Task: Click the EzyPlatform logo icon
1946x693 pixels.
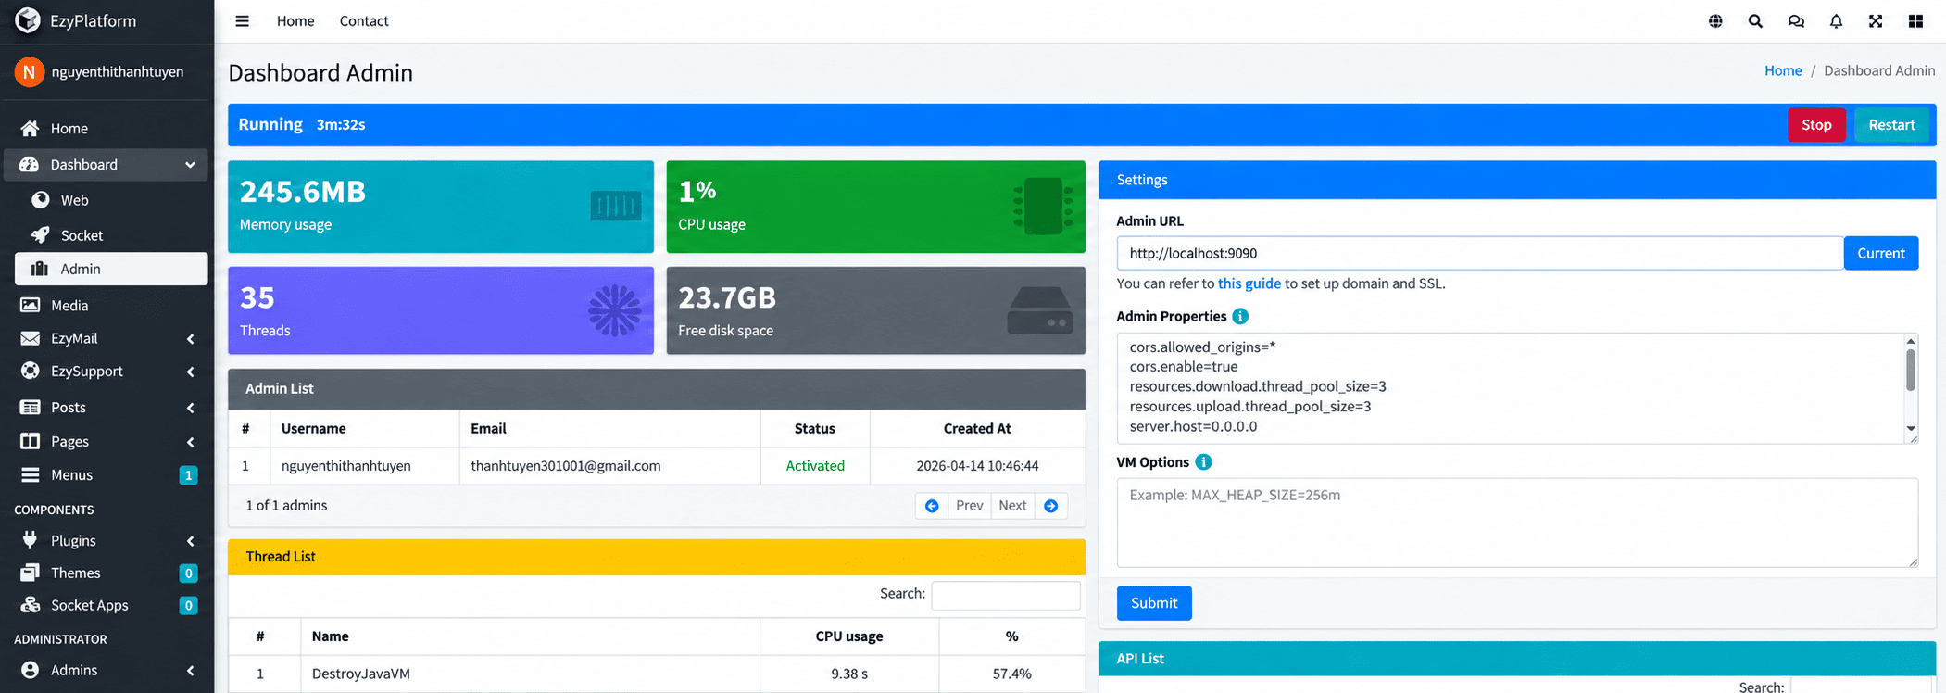Action: point(28,20)
